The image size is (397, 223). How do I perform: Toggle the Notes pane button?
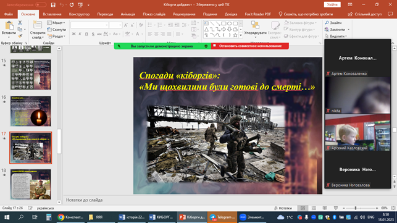[x=283, y=208]
